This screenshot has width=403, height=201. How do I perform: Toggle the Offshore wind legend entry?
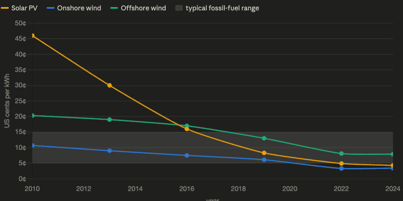[138, 8]
